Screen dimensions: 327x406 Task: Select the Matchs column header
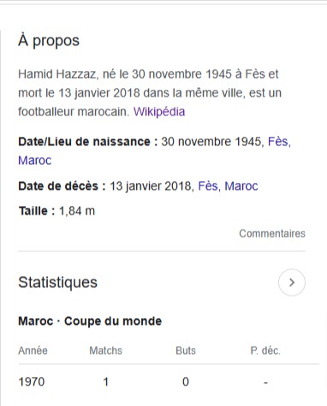[x=105, y=350]
